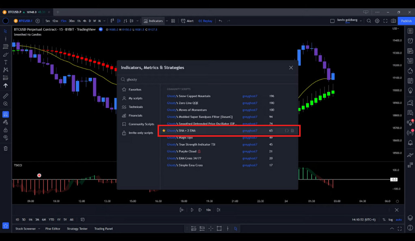Close the replay control bar
The width and height of the screenshot is (415, 241).
396,210
